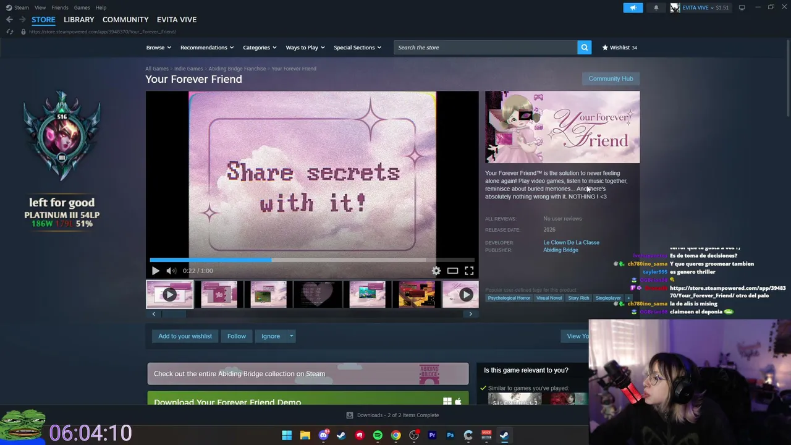This screenshot has width=791, height=445.
Task: Open the EVITA VIVE profile tab
Action: [x=177, y=20]
